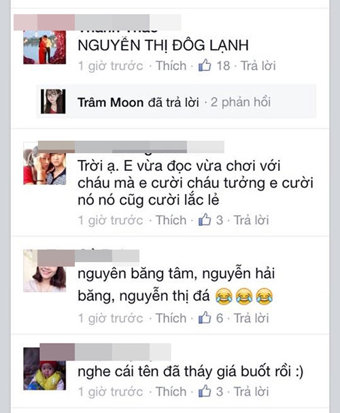Open avatar of 'Trời ạ' commenter

[44, 163]
